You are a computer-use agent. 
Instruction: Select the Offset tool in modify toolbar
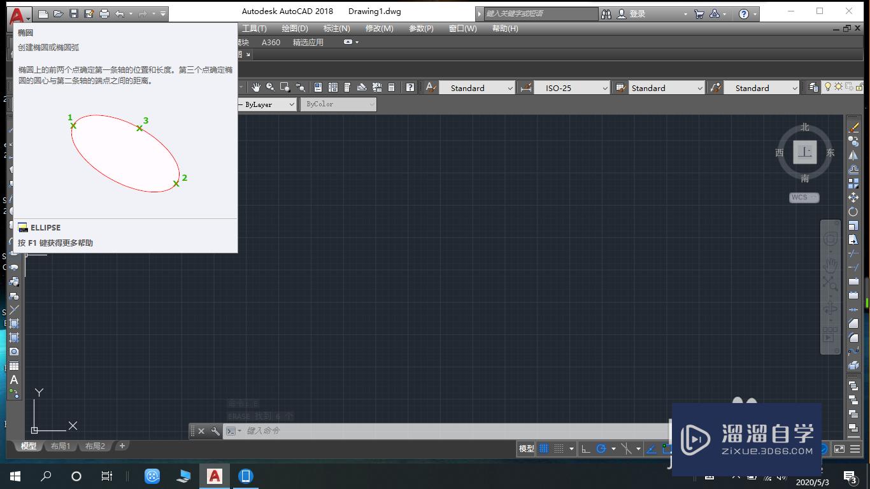[853, 169]
